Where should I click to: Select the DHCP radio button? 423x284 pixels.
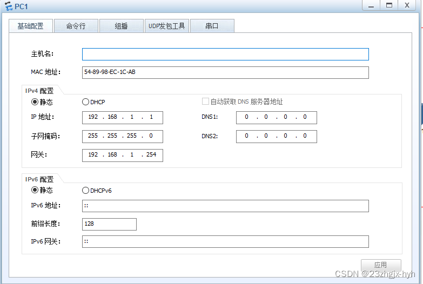[x=85, y=102]
